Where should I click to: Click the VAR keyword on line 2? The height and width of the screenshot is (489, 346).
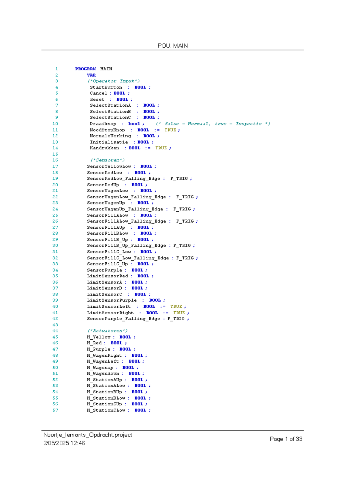click(91, 75)
